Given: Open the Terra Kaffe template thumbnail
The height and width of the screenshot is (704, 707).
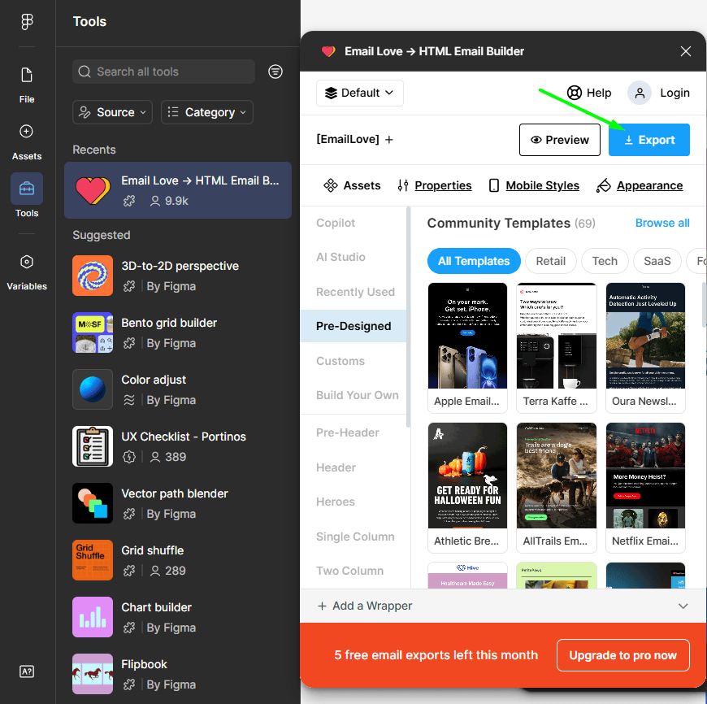Looking at the screenshot, I should click(x=557, y=336).
